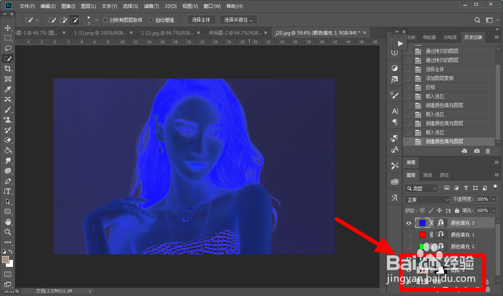The height and width of the screenshot is (296, 503).
Task: Click the 选择主体 button
Action: [x=201, y=20]
